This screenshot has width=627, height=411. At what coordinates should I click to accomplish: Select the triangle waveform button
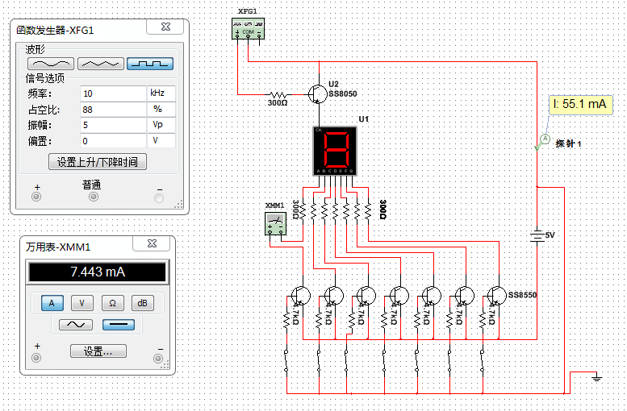coord(100,63)
